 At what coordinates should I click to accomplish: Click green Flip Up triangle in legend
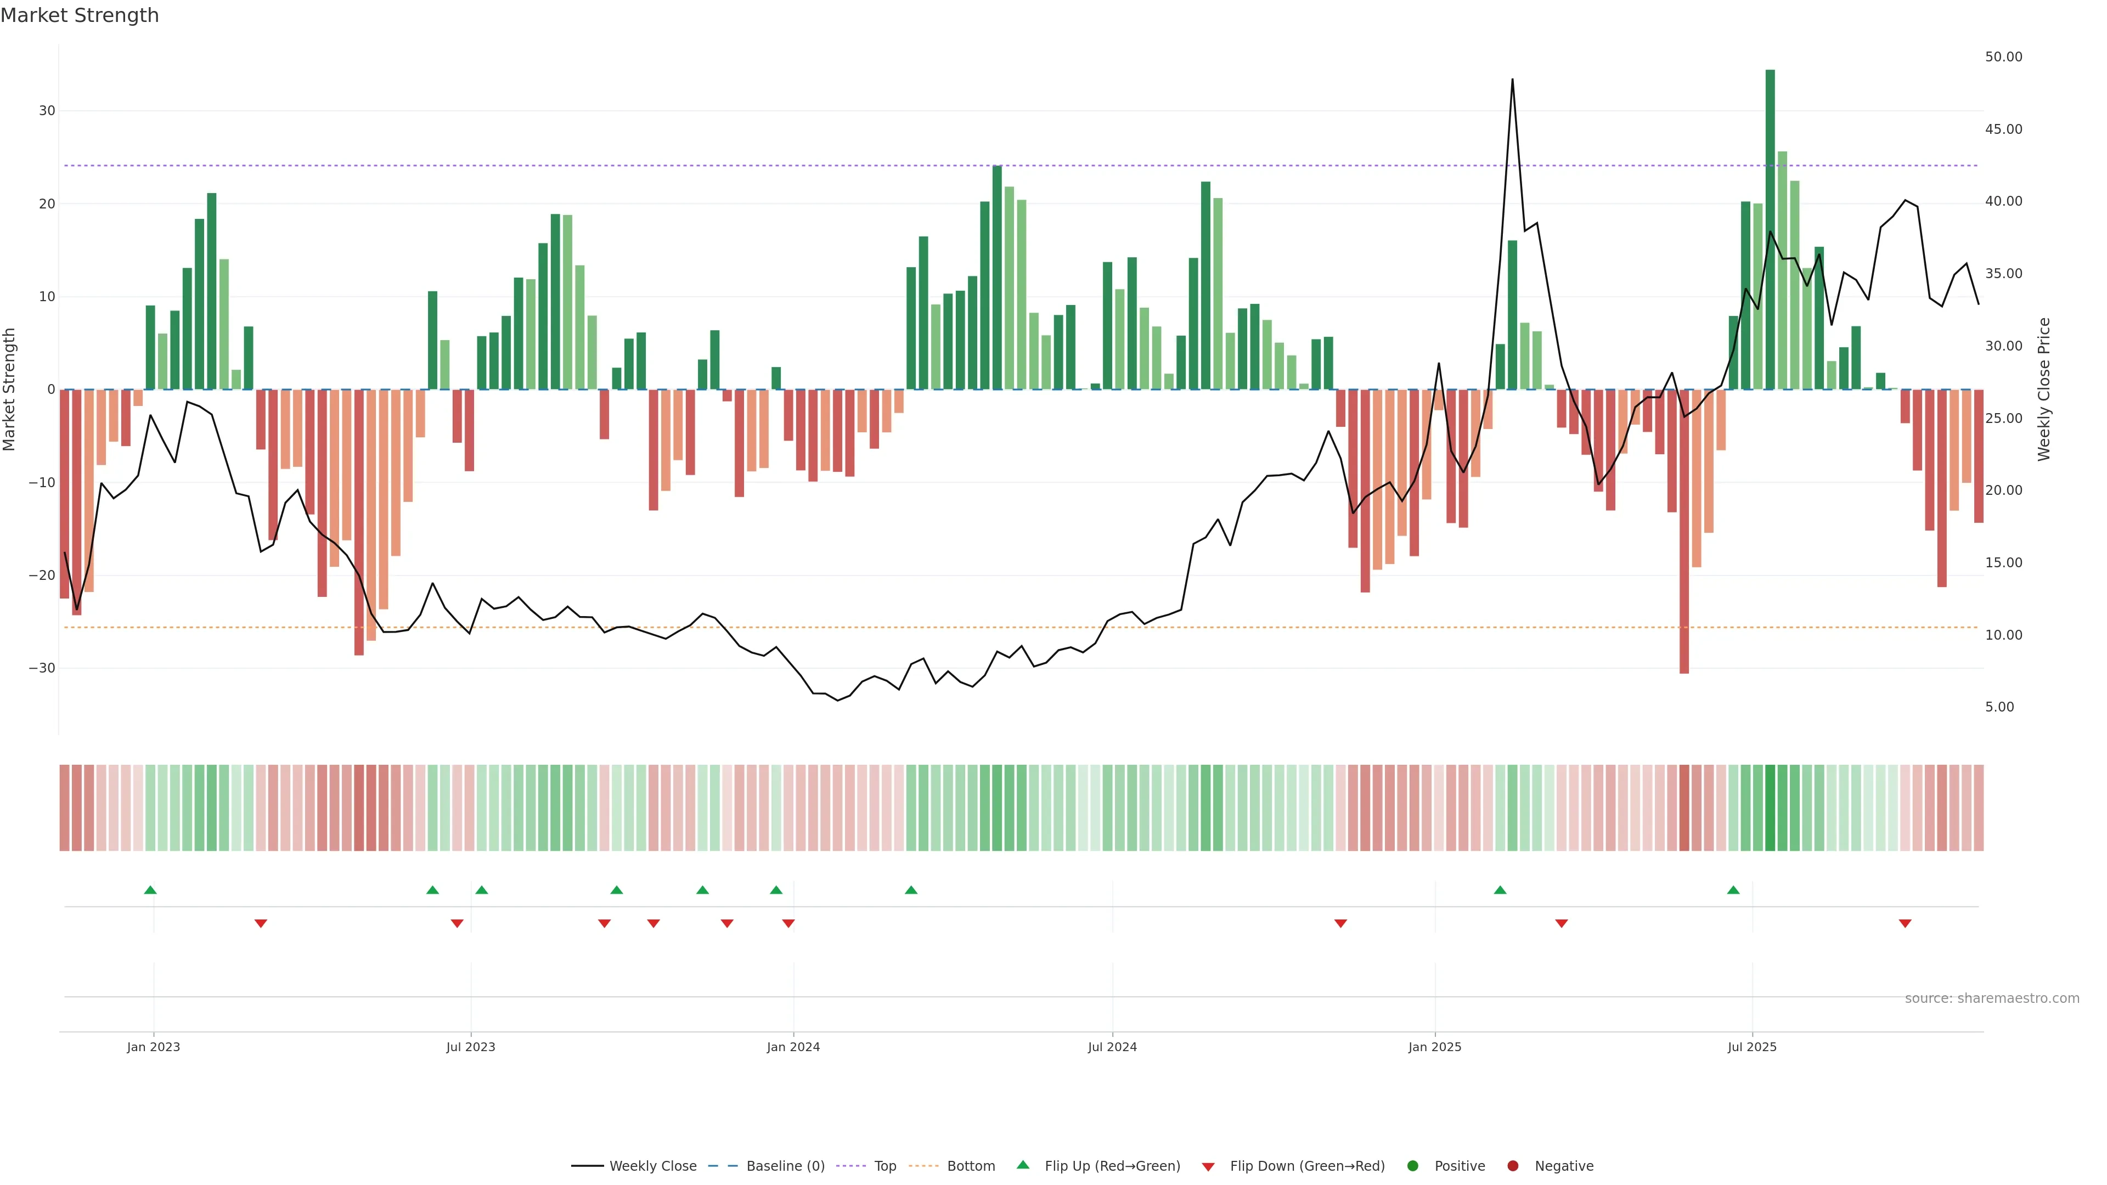pyautogui.click(x=1022, y=1165)
